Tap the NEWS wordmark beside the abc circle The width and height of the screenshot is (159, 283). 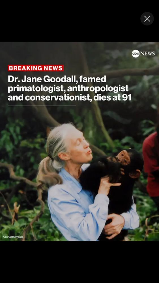147,53
